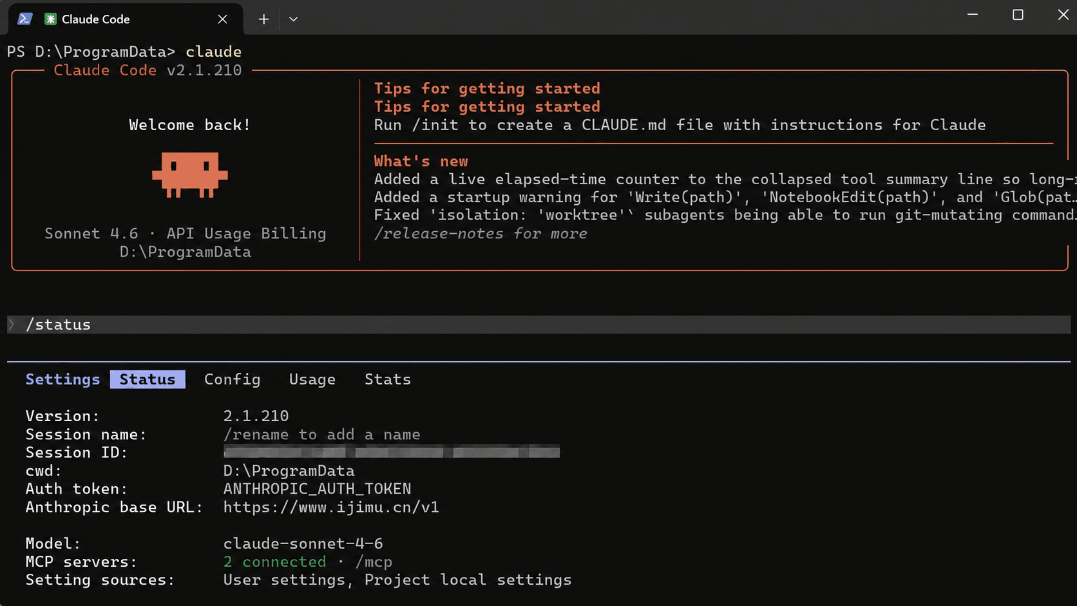Click the Settings heading label

coord(62,379)
